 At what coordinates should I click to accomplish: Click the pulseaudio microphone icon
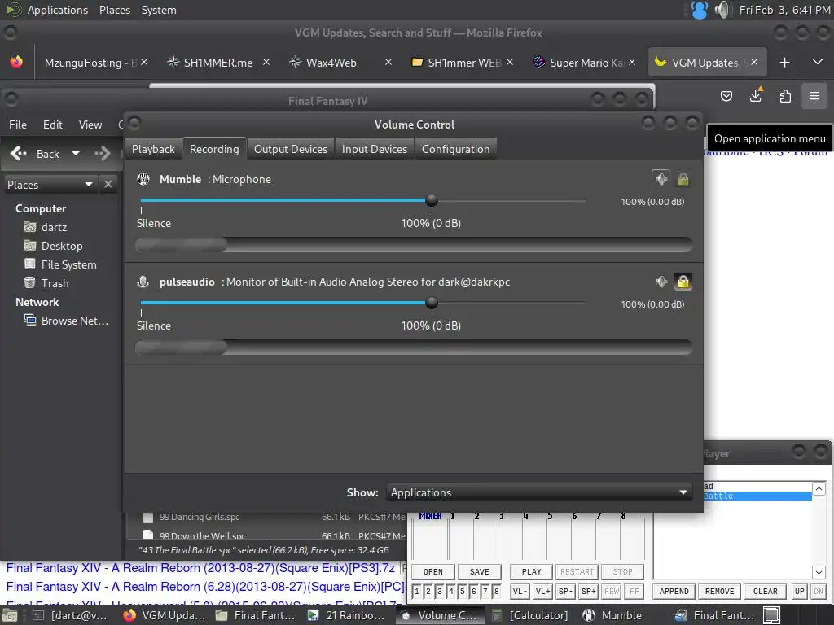(x=143, y=282)
